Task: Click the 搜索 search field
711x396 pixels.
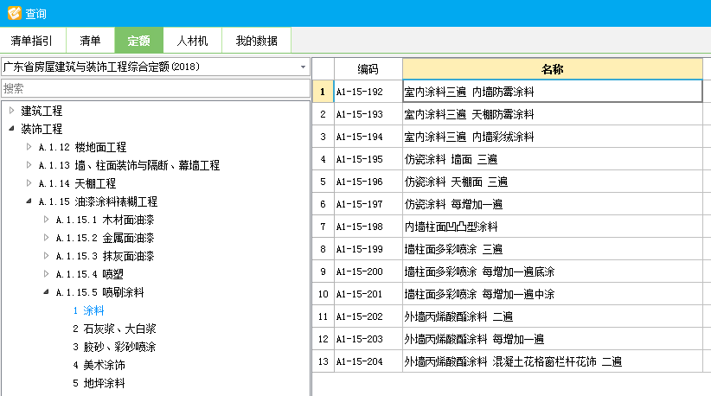Action: 156,88
